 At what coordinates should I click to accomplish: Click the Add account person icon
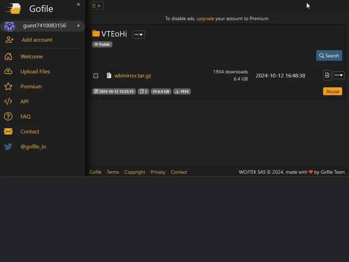(9, 40)
